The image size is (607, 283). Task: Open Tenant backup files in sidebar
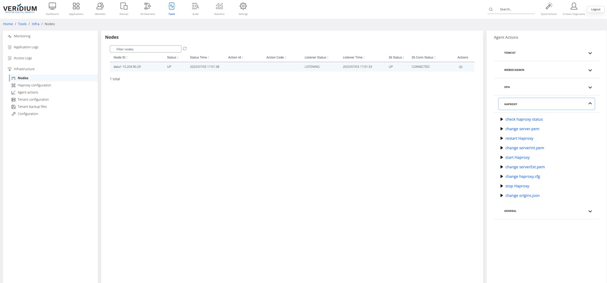click(x=32, y=107)
